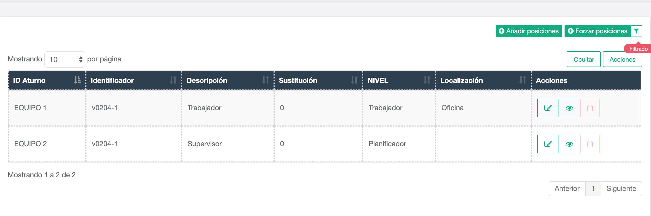The image size is (651, 216).
Task: Click the filter funnel icon
Action: tap(637, 31)
